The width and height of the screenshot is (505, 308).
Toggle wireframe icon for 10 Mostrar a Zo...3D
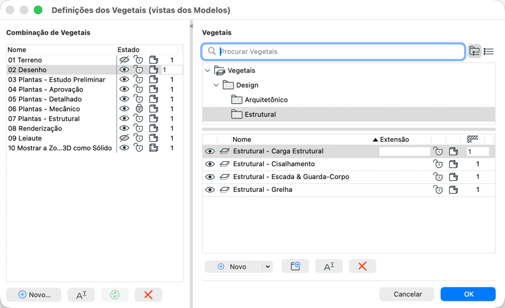(x=154, y=148)
